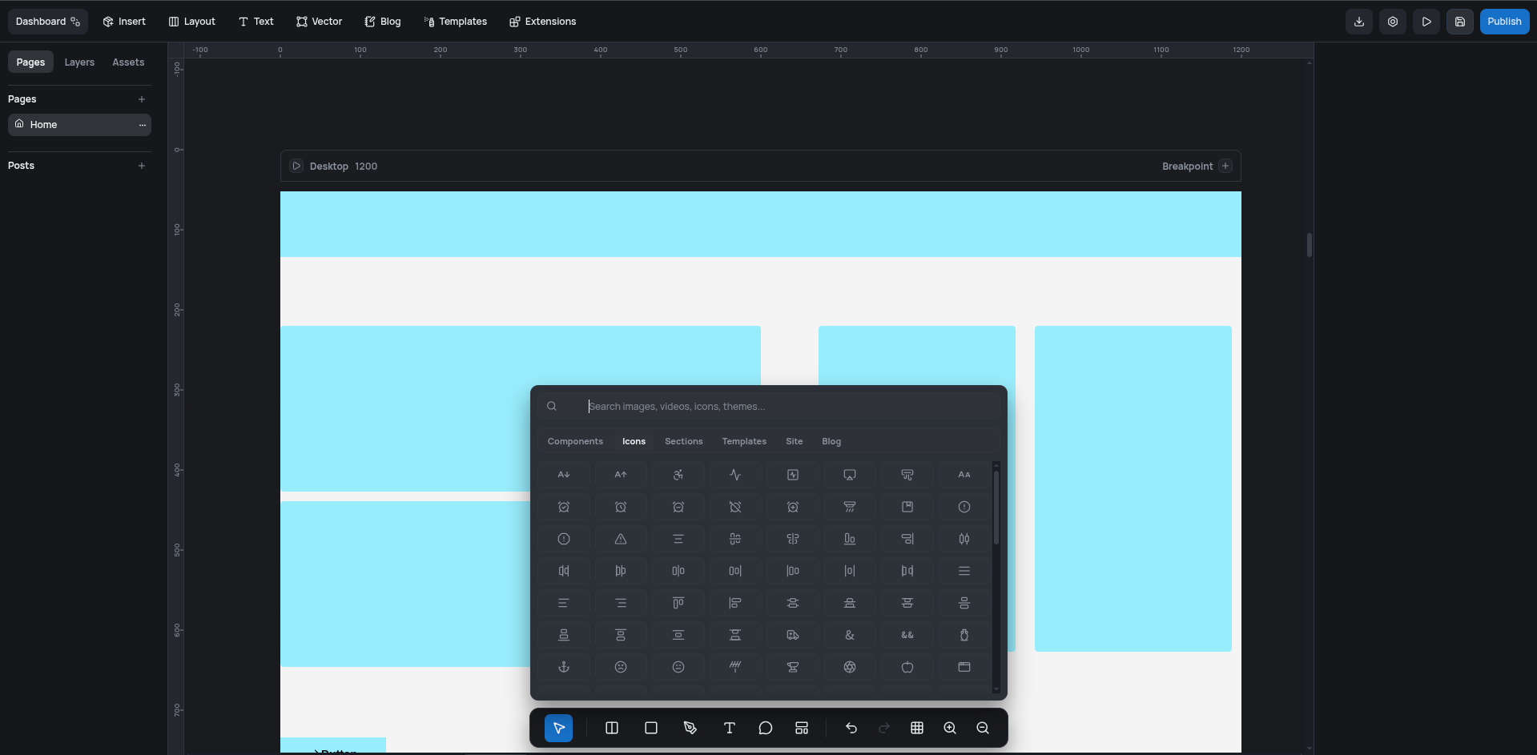Image resolution: width=1537 pixels, height=755 pixels.
Task: Click the Publish button
Action: click(x=1504, y=22)
